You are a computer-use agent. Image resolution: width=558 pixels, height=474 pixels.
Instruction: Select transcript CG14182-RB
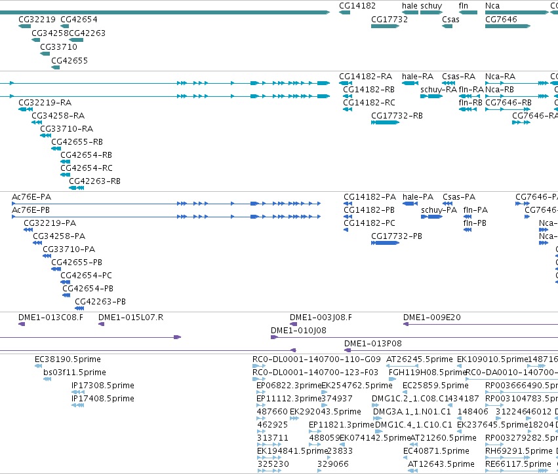369,90
